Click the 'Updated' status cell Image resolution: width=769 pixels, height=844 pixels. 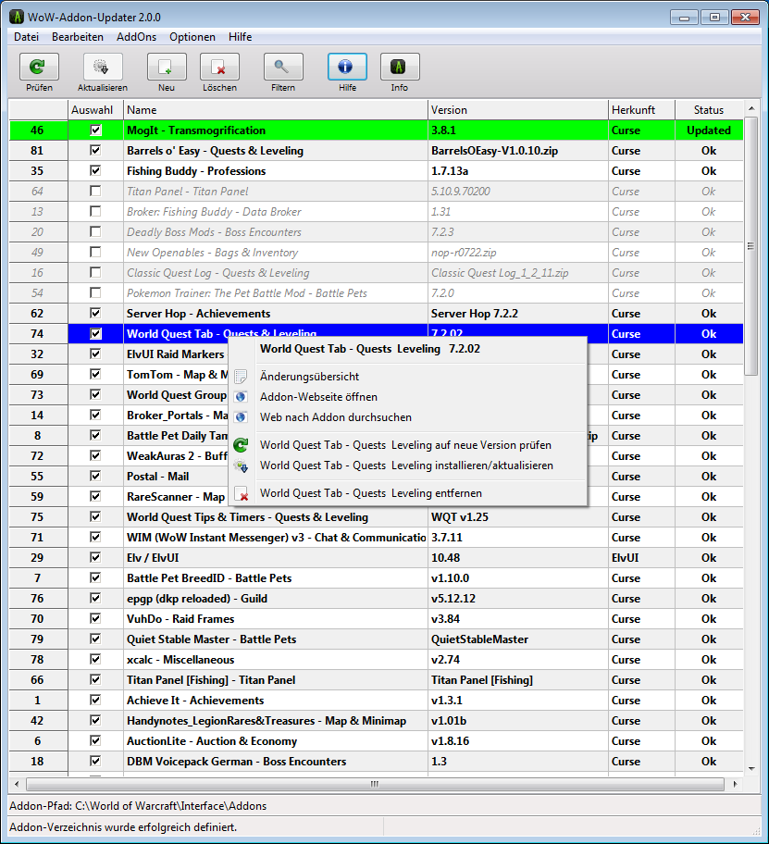(709, 130)
